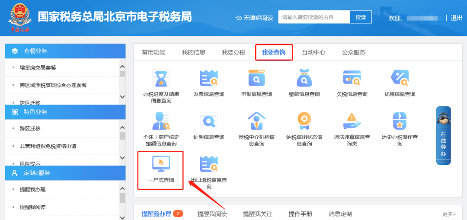The image size is (467, 220).
Task: Open 增量房交易套餐 in sidebar
Action: 38,67
